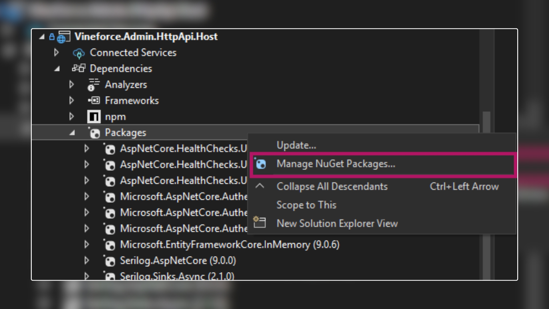Click the Solution Explorer vertical scrollbar thumb
Screen dimensions: 549x309
coord(486,195)
